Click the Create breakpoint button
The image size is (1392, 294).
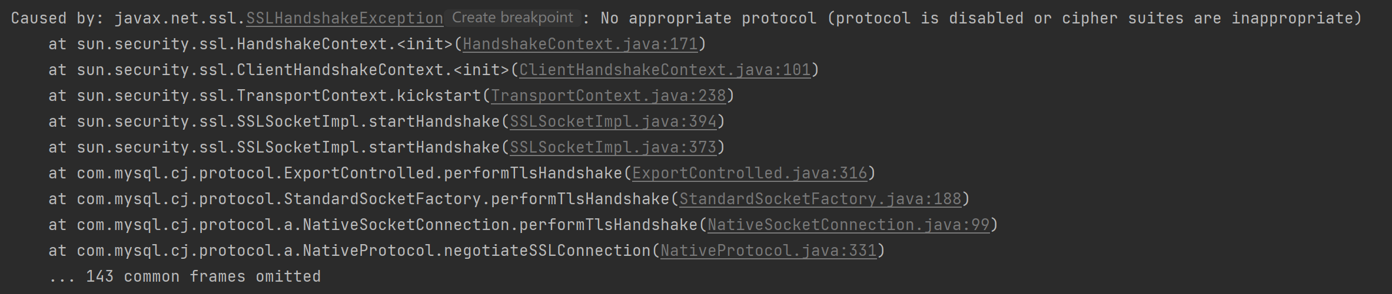pos(512,18)
